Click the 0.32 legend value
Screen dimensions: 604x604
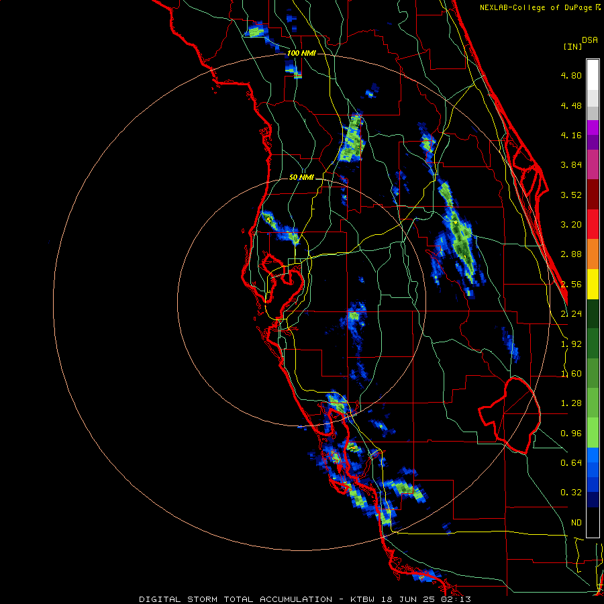(571, 493)
